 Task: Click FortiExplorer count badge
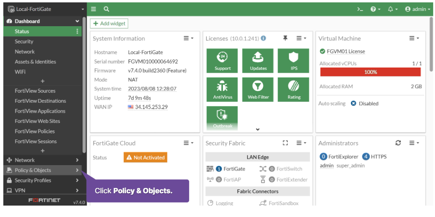[323, 157]
